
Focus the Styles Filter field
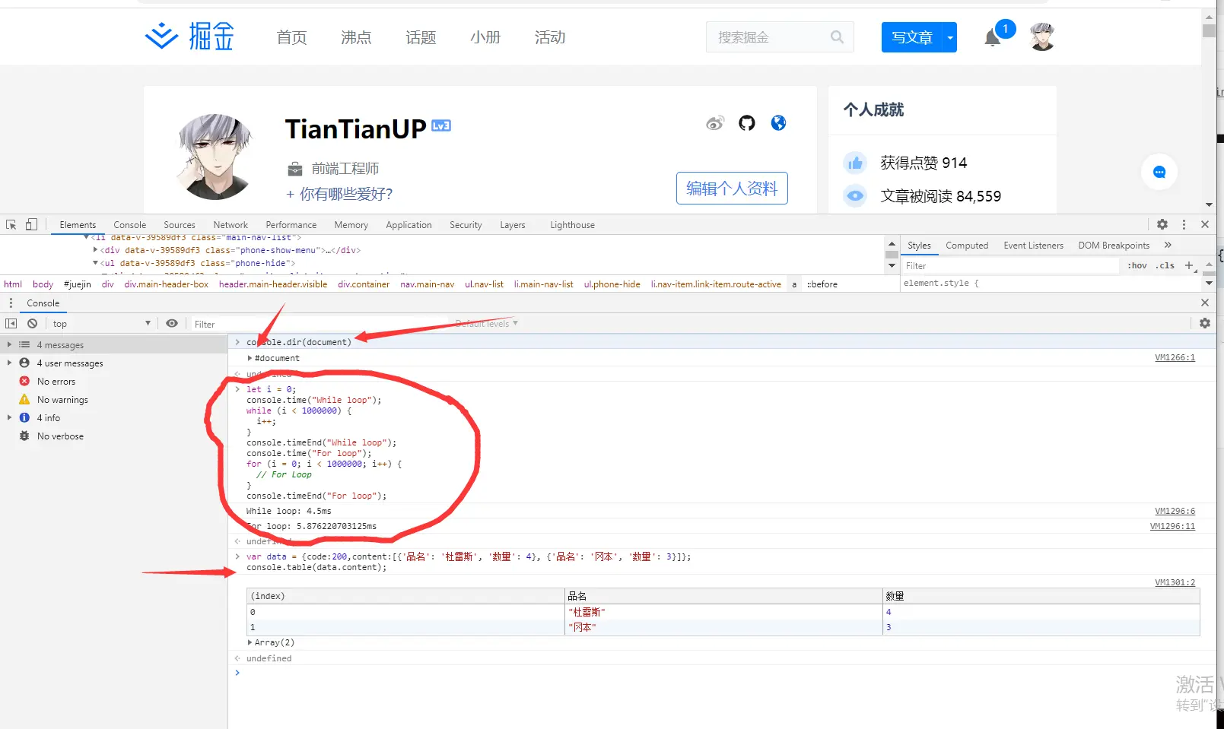point(1010,266)
